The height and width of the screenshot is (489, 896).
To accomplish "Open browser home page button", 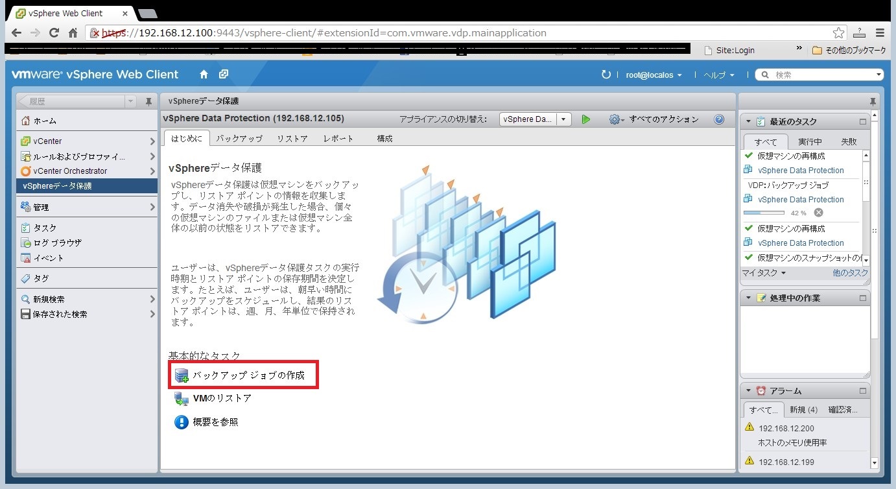I will pyautogui.click(x=73, y=33).
